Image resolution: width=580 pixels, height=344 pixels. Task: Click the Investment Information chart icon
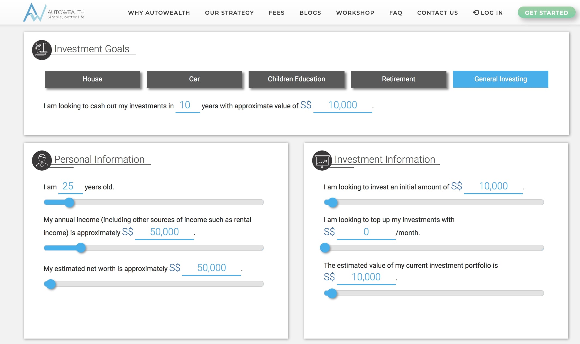(322, 160)
